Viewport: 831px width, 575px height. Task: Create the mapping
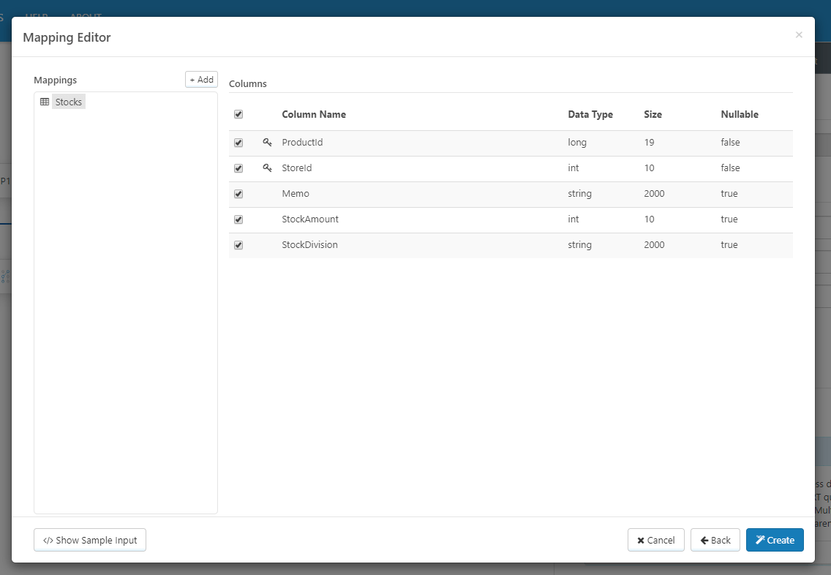click(775, 540)
